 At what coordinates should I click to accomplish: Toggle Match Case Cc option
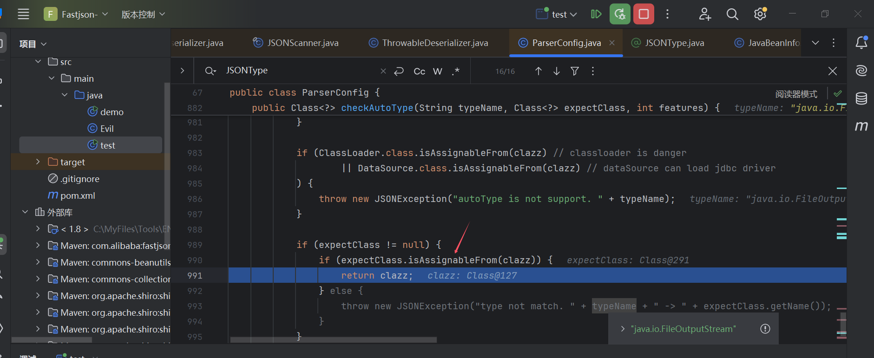click(420, 71)
